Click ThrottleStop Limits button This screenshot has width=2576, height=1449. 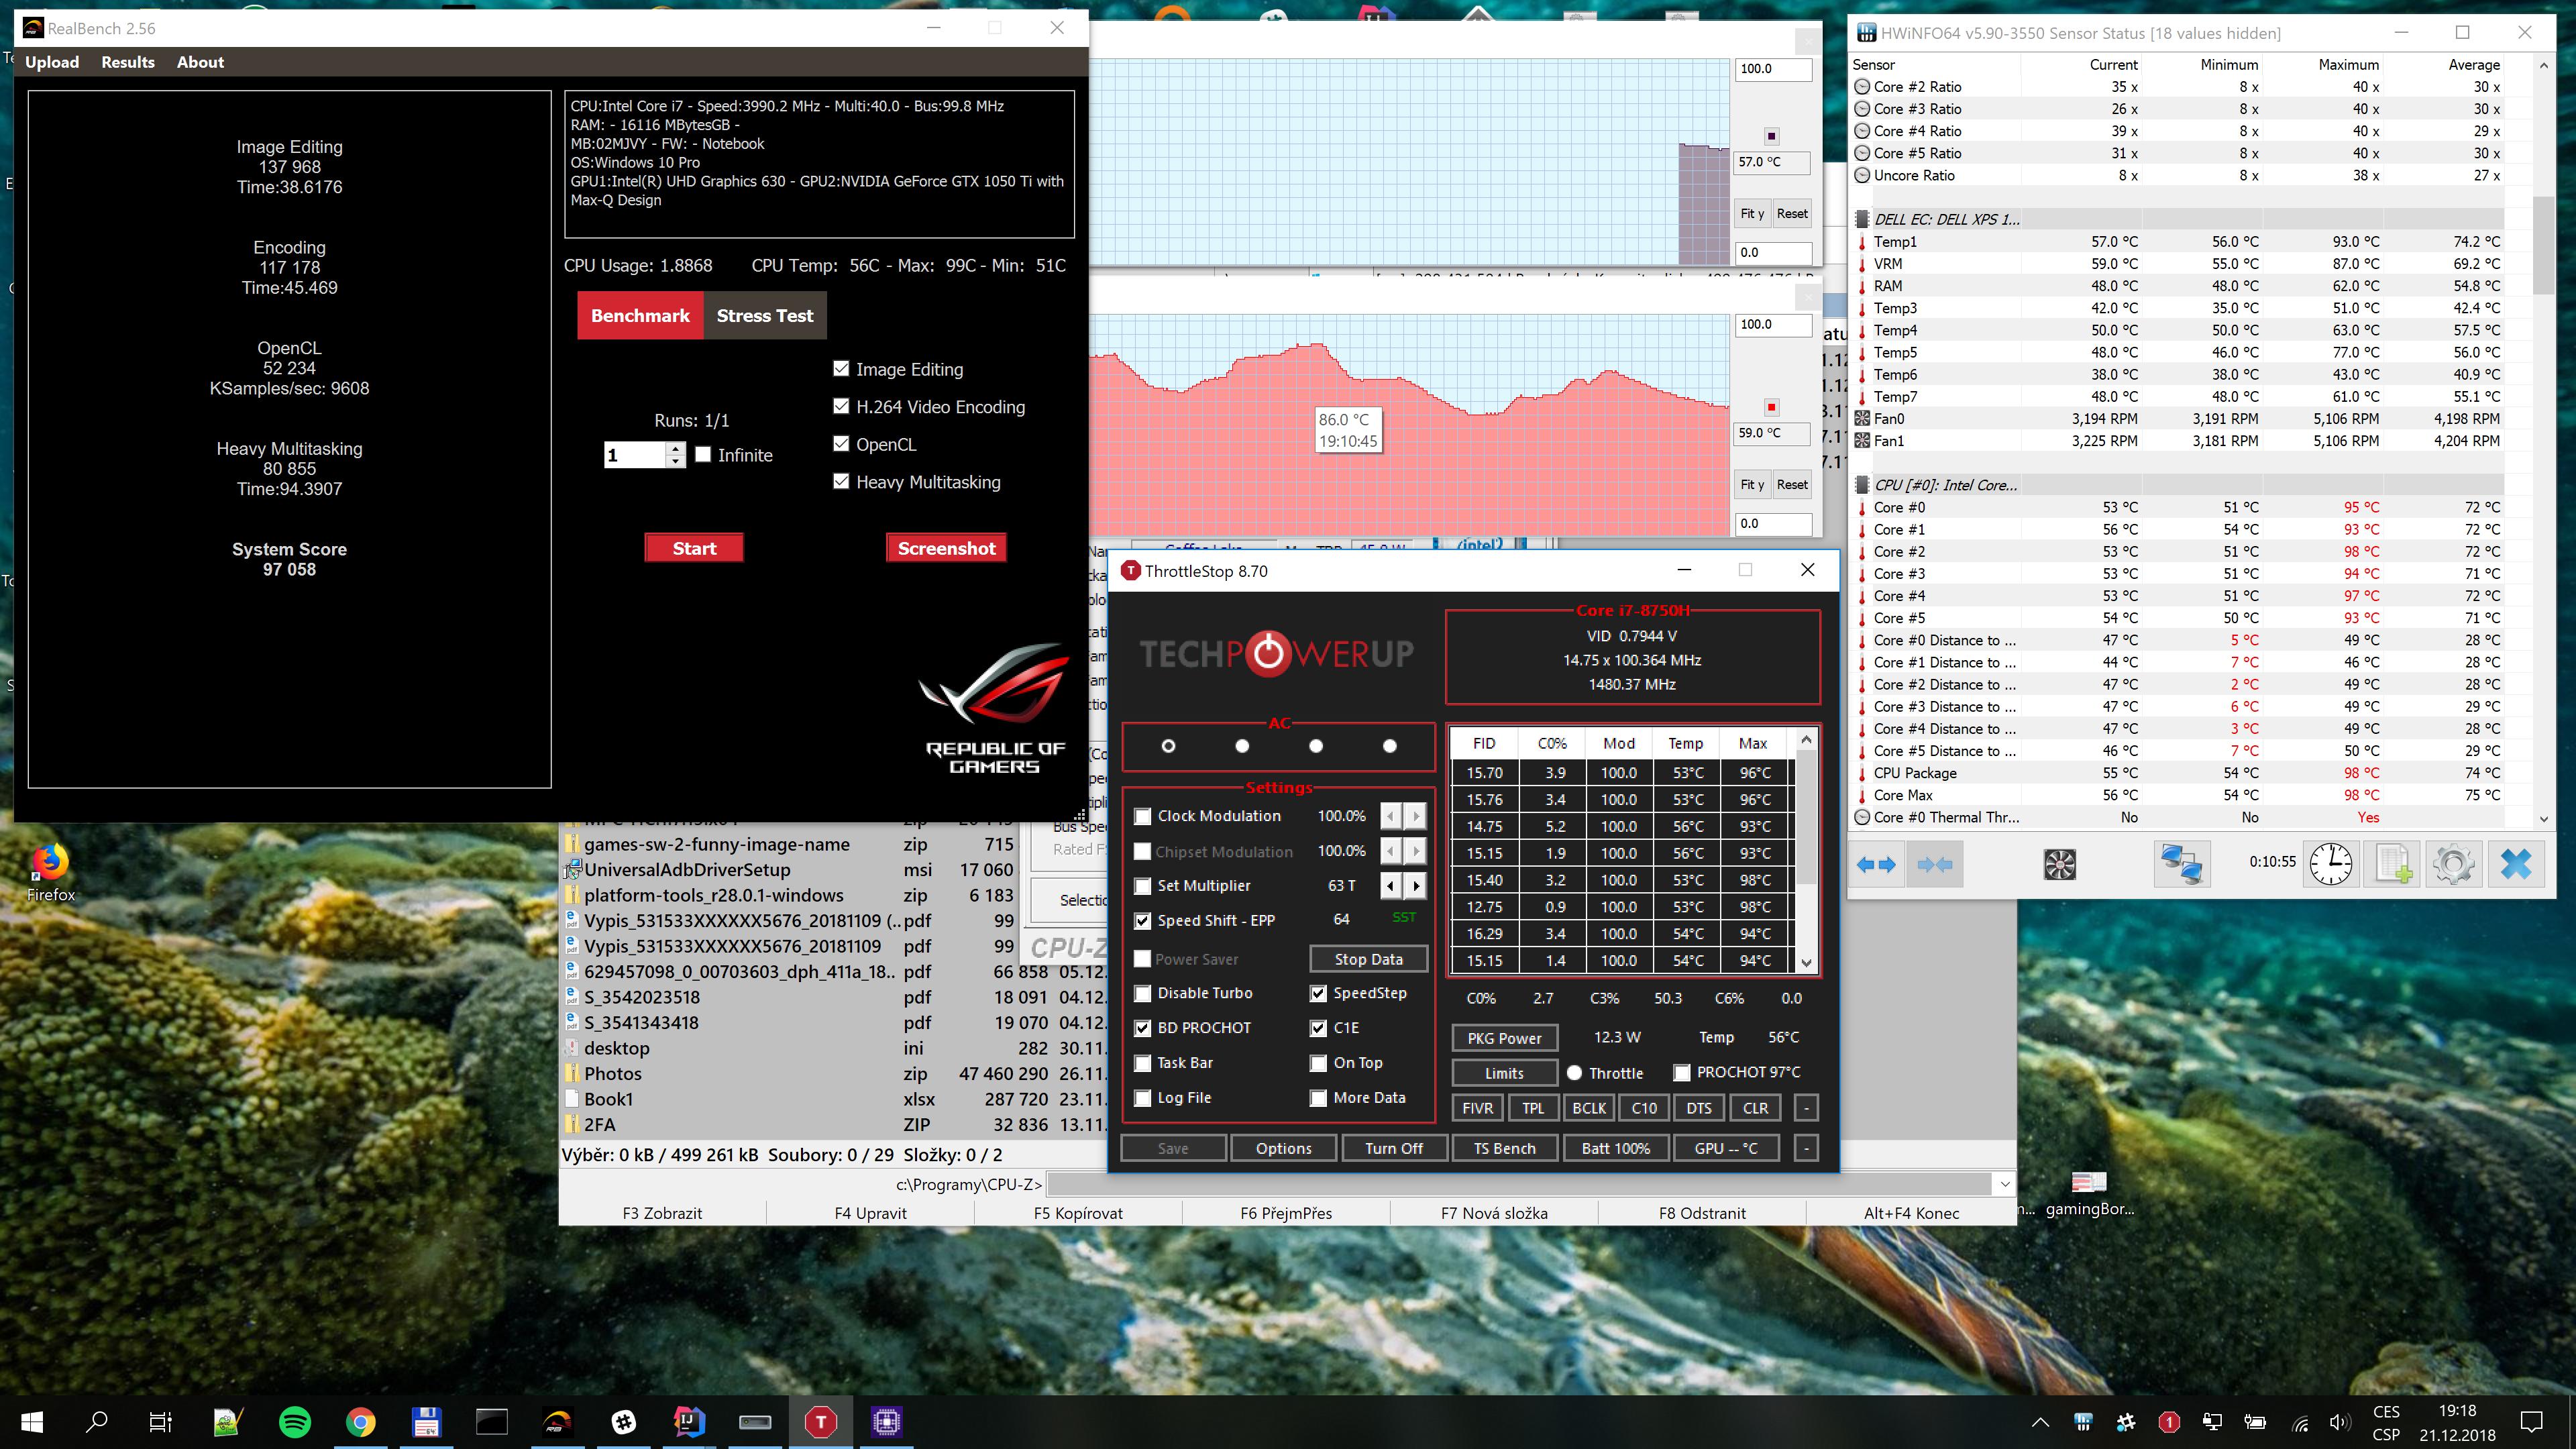(x=1504, y=1073)
